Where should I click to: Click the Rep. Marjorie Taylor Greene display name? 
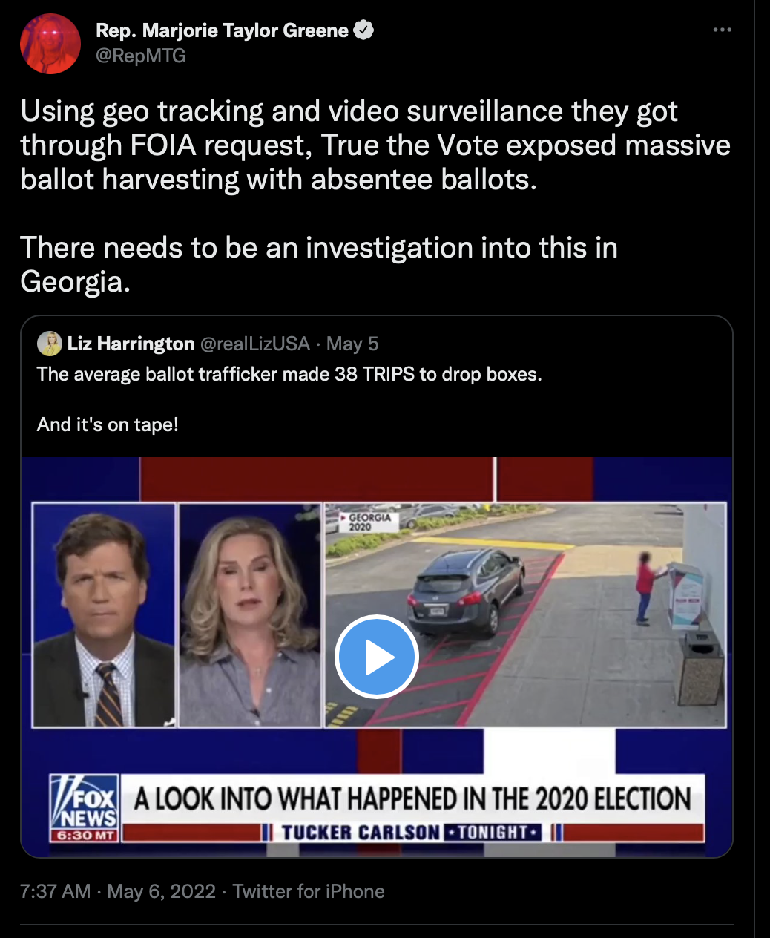pyautogui.click(x=222, y=30)
